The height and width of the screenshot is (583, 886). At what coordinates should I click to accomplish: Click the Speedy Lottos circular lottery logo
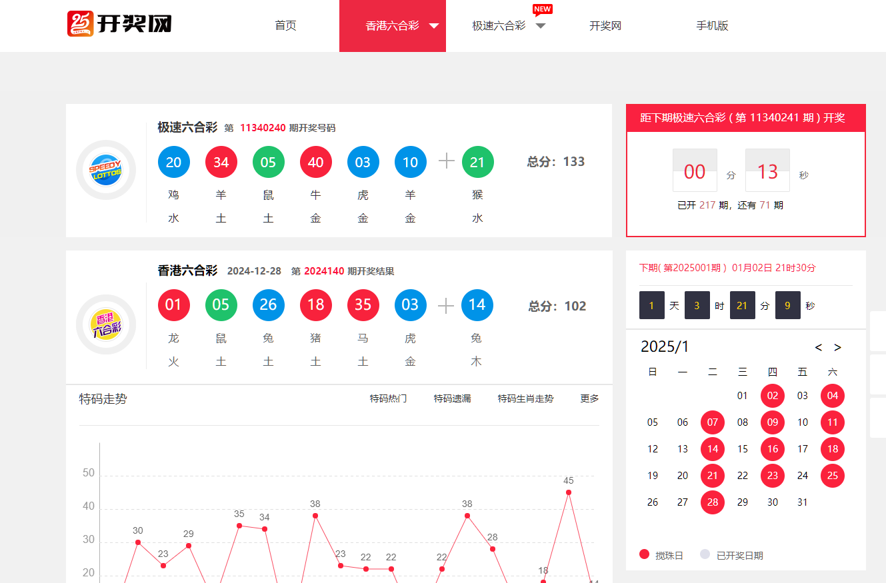click(x=105, y=170)
